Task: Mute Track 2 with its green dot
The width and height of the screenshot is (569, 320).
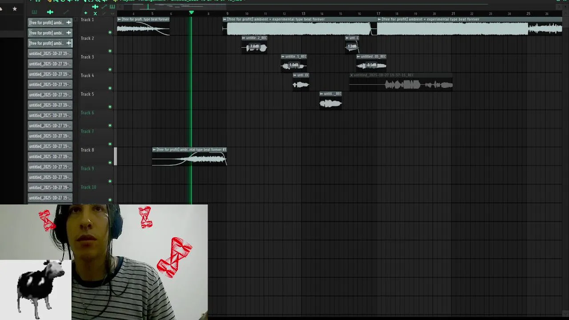Action: pos(110,51)
